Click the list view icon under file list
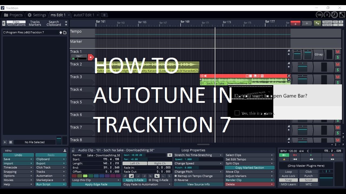 coord(11,142)
